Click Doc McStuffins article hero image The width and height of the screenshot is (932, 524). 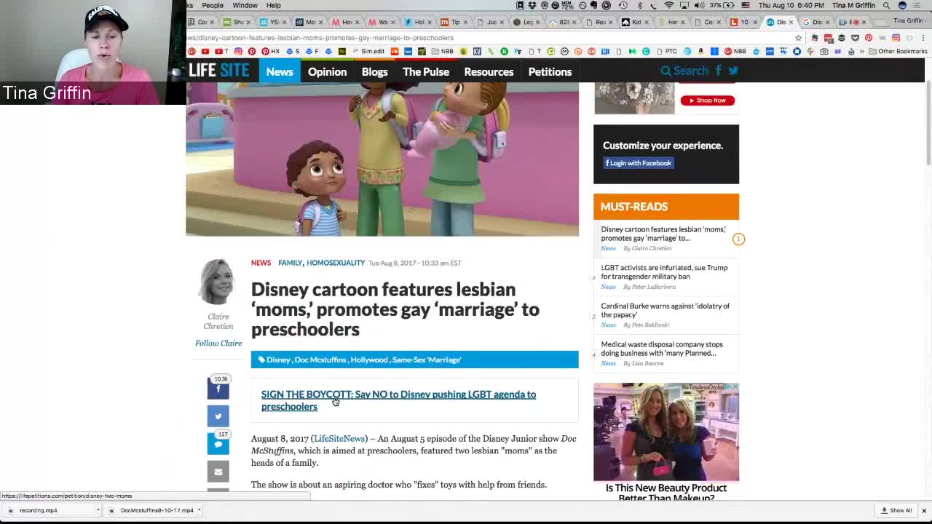pos(382,159)
